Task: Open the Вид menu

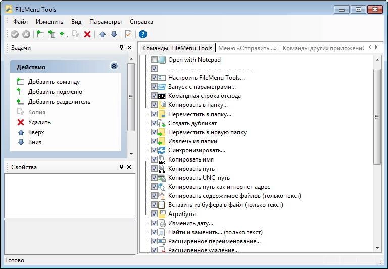Action: tap(76, 22)
